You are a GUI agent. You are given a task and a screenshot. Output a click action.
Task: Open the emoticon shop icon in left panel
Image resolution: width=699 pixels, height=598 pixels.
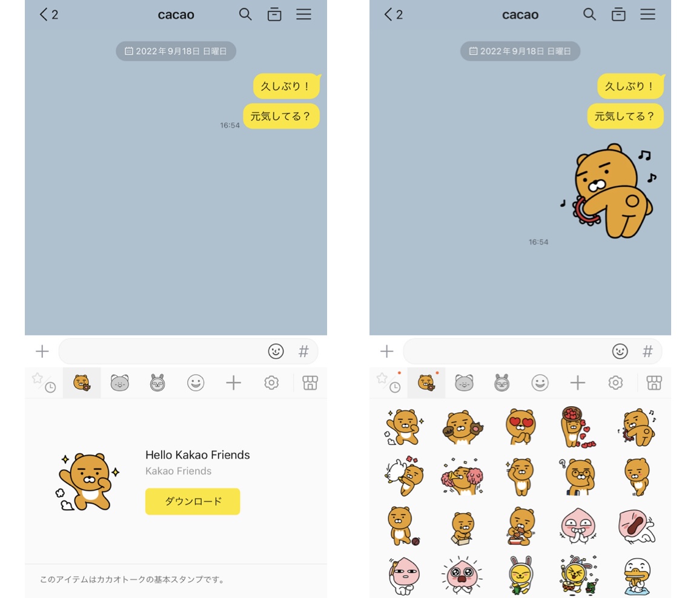click(310, 383)
